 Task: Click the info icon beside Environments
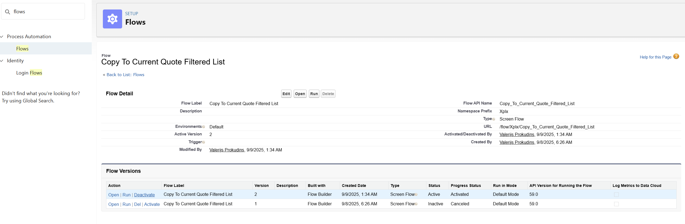(204, 127)
